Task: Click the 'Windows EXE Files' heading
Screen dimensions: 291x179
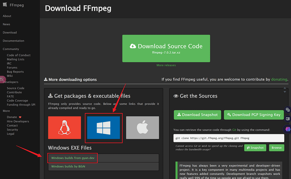Action: point(70,148)
